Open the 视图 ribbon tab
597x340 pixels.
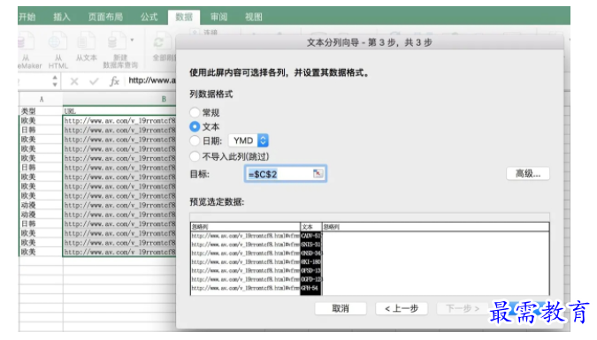(x=254, y=17)
